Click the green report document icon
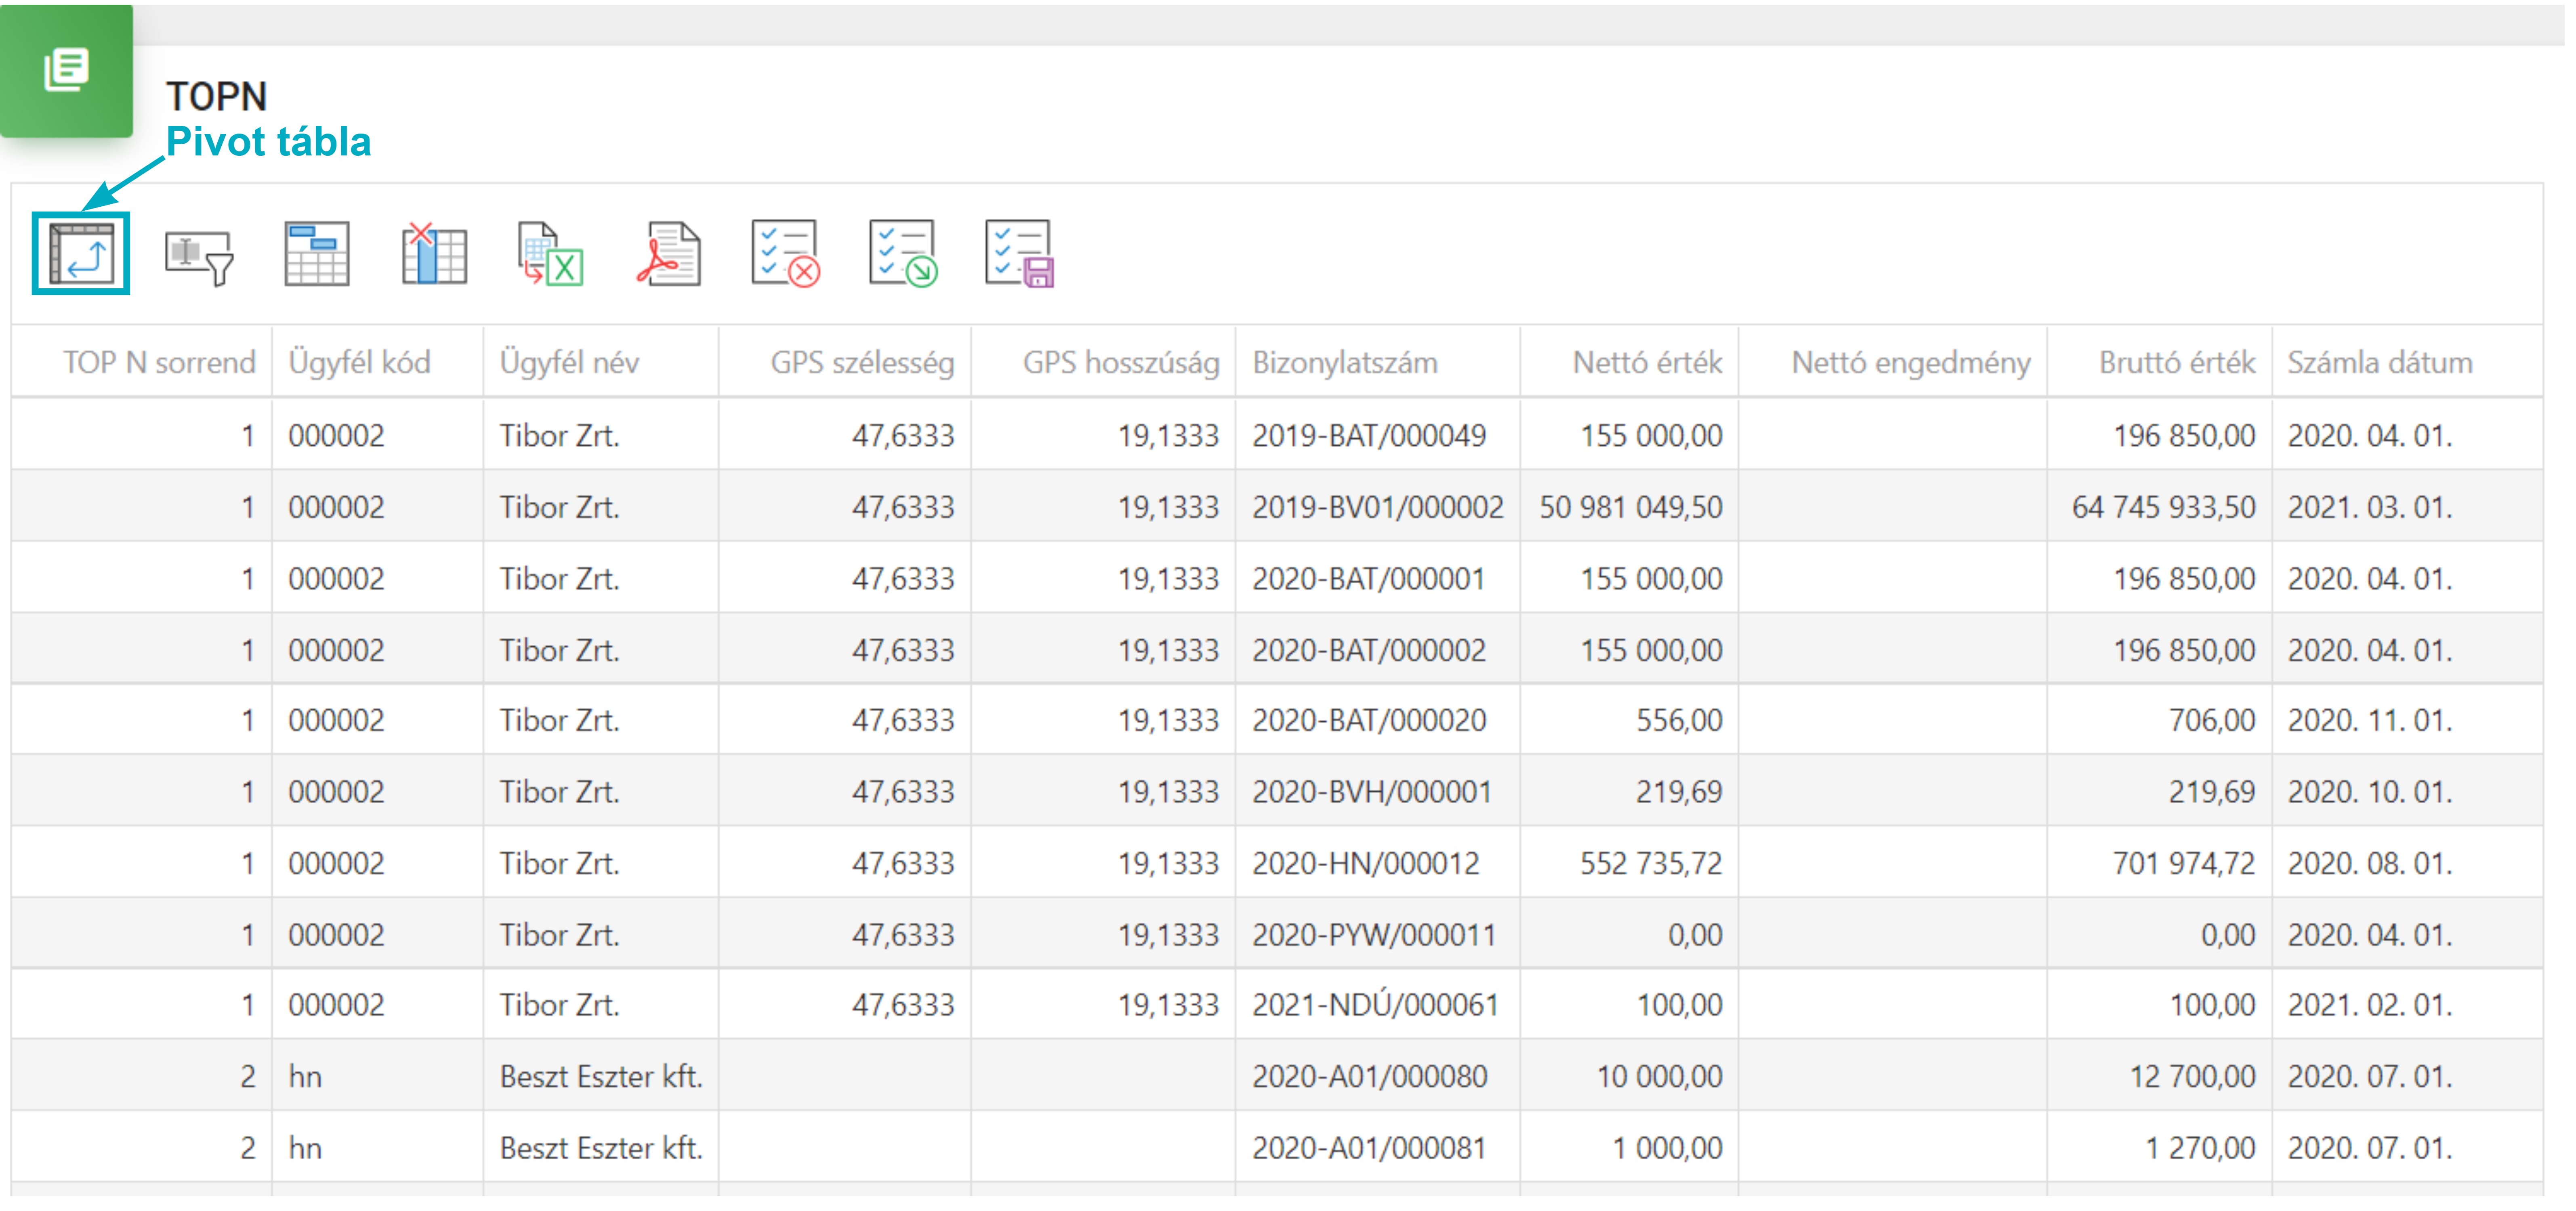Viewport: 2576px width, 1211px height. (x=66, y=70)
